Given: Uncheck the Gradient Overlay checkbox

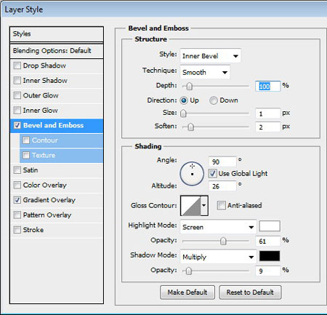Looking at the screenshot, I should [17, 200].
